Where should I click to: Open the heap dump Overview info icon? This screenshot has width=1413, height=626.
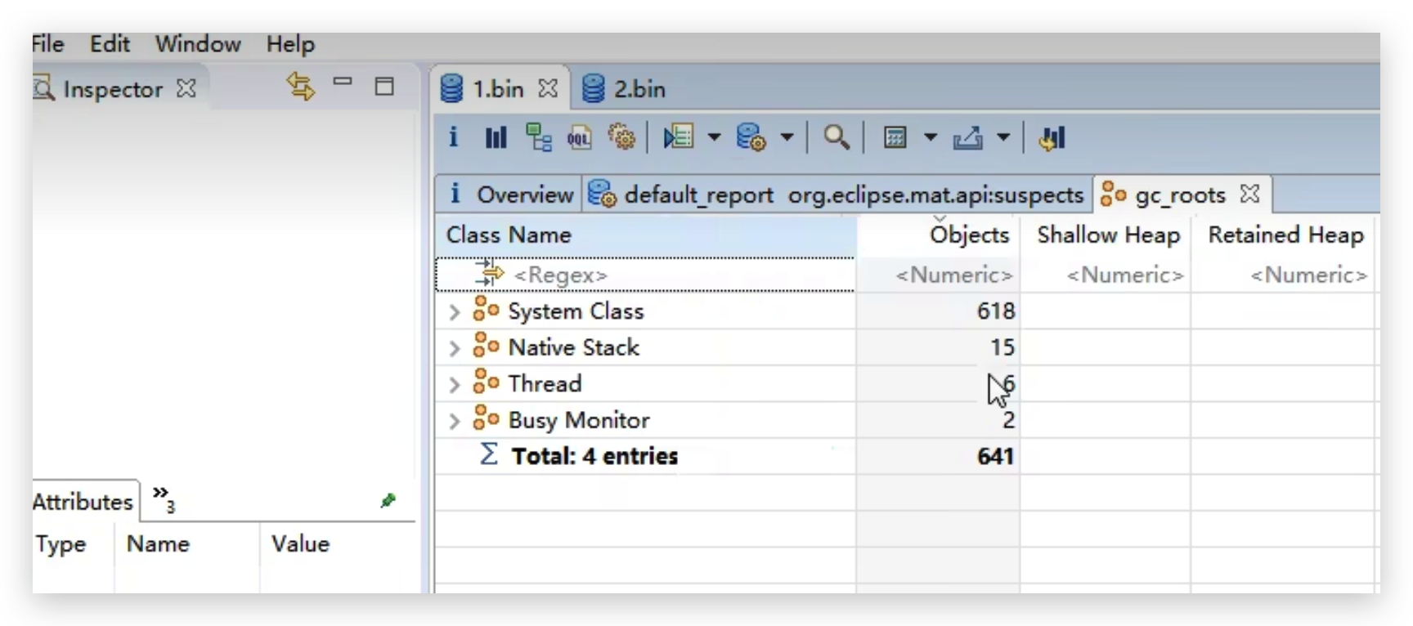[x=453, y=137]
